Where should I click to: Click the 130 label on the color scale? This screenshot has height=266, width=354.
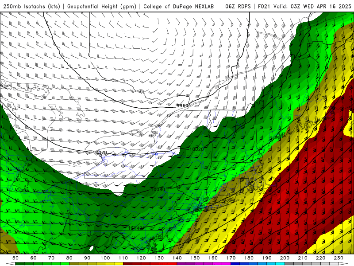159,258
